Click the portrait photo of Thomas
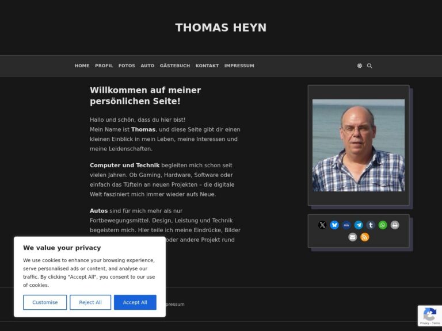The height and width of the screenshot is (331, 442). point(358,145)
